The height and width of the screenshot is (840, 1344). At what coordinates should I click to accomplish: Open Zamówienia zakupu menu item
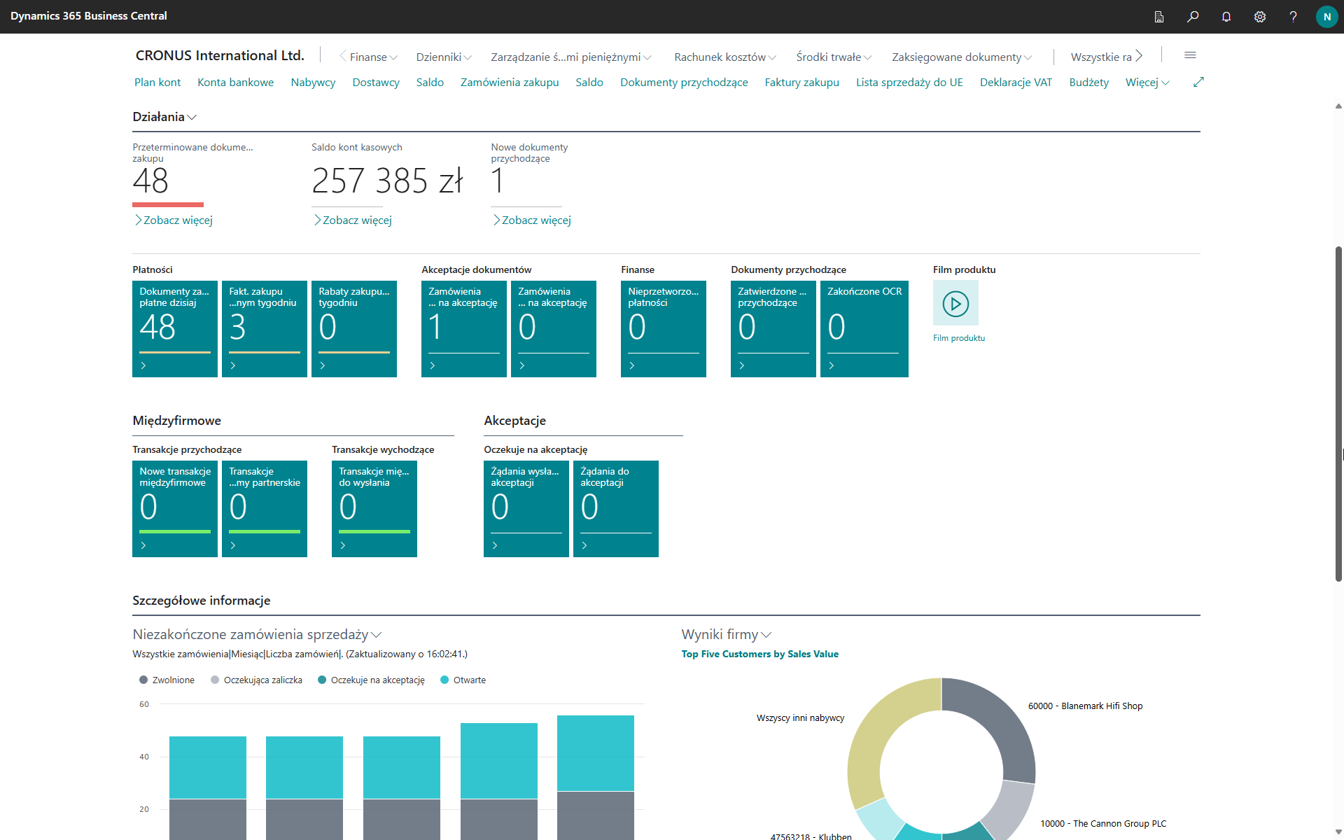pos(510,83)
